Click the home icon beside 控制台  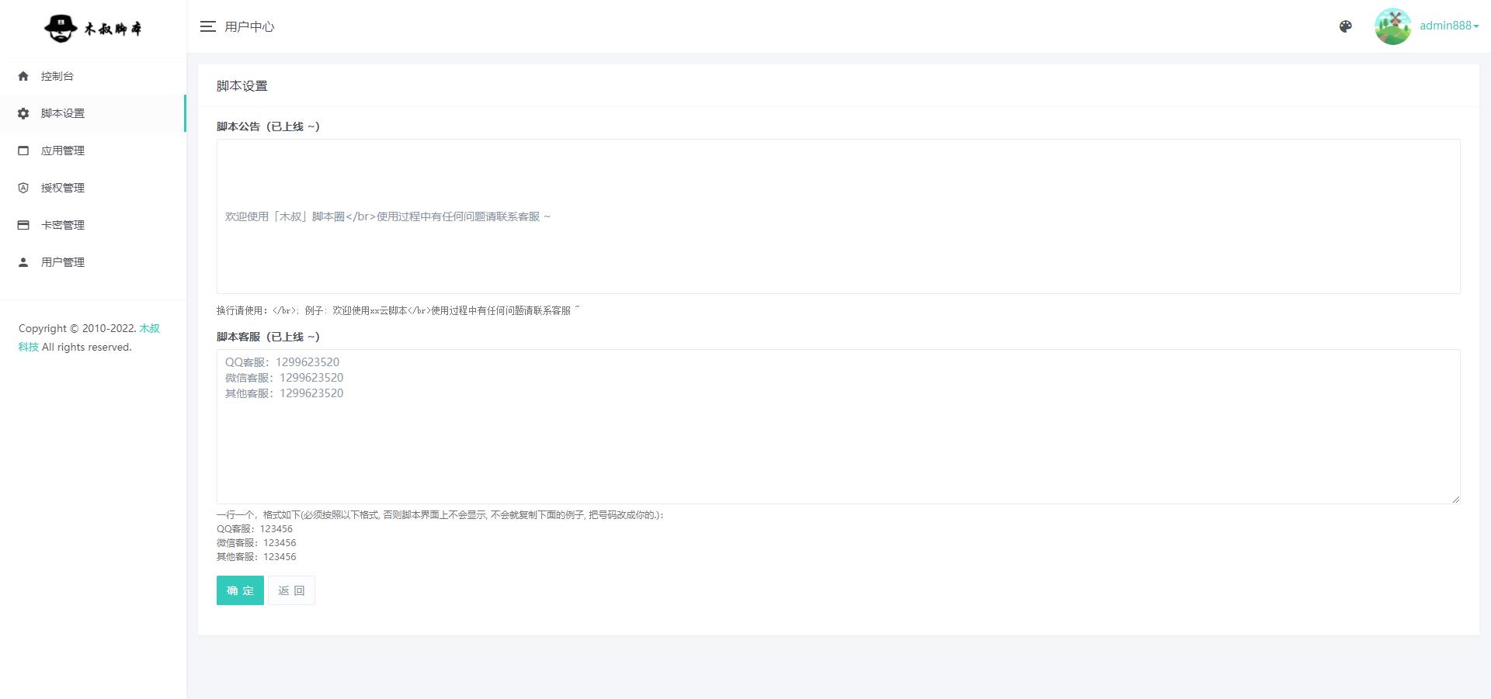[23, 76]
